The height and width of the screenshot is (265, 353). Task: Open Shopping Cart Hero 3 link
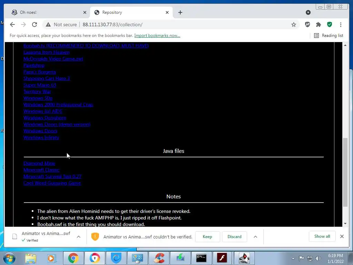click(47, 78)
